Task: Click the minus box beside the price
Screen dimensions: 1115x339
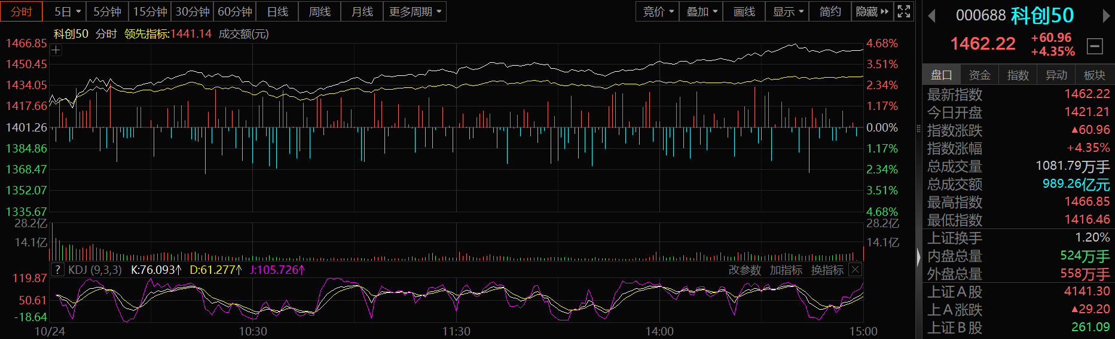Action: tap(1095, 46)
